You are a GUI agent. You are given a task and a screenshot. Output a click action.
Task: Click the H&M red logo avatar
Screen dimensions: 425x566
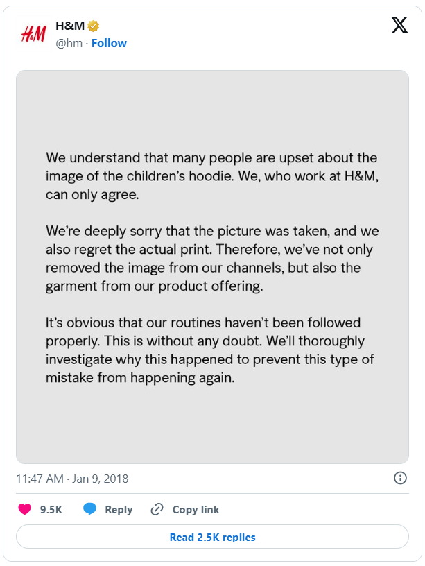pyautogui.click(x=33, y=34)
